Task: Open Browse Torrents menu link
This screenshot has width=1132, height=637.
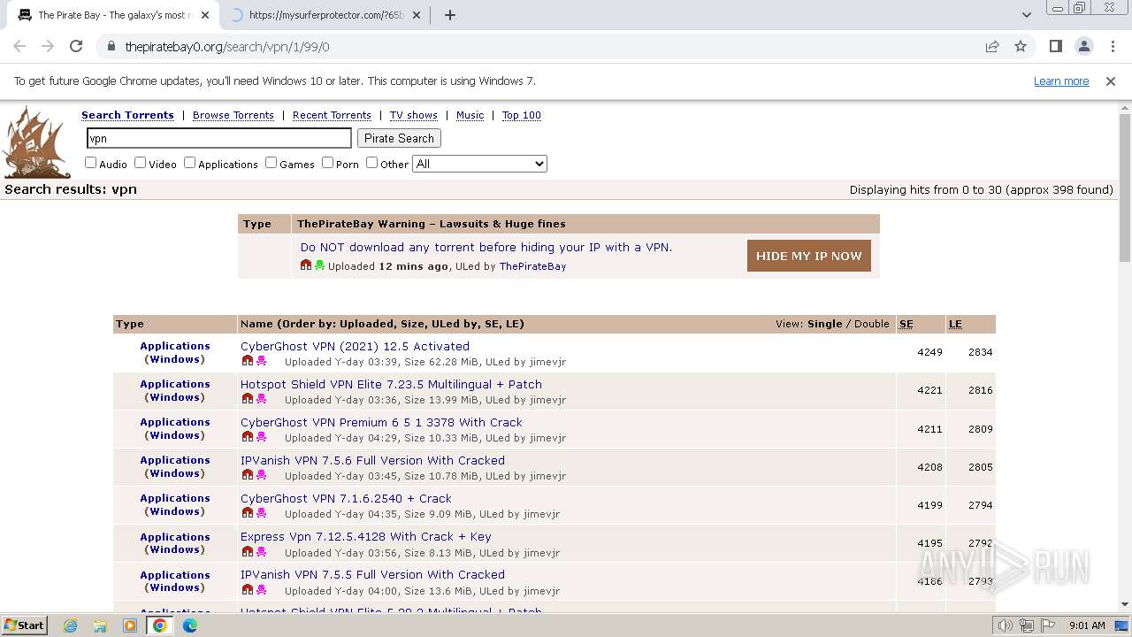Action: [233, 115]
